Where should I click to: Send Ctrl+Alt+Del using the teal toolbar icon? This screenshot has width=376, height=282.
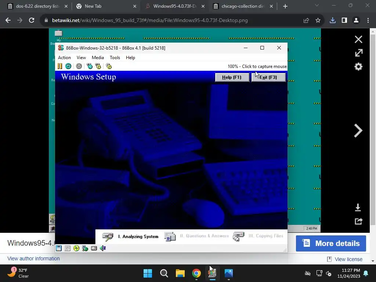pyautogui.click(x=90, y=66)
